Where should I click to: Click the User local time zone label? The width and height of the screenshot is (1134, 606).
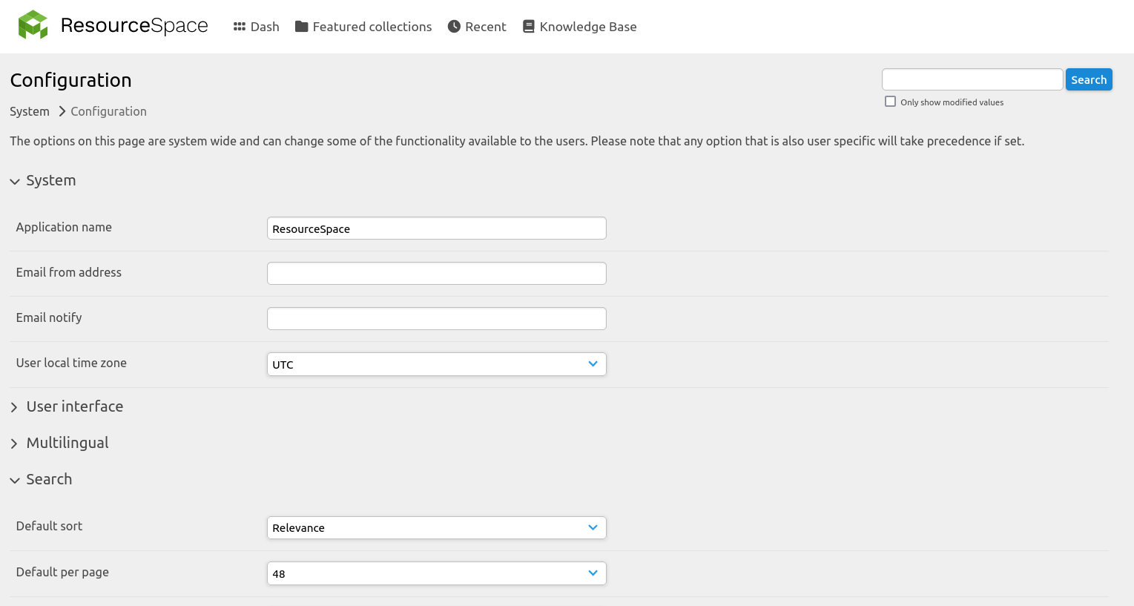coord(71,363)
